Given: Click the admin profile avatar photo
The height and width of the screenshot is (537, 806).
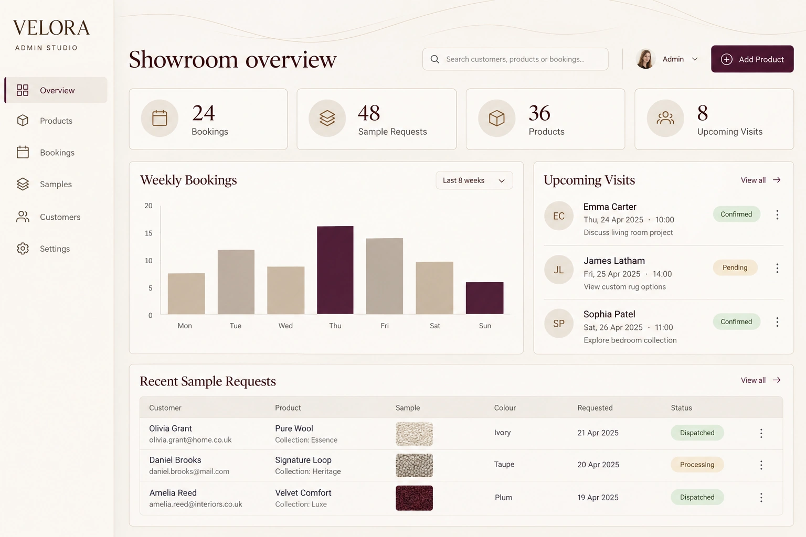Looking at the screenshot, I should point(645,59).
